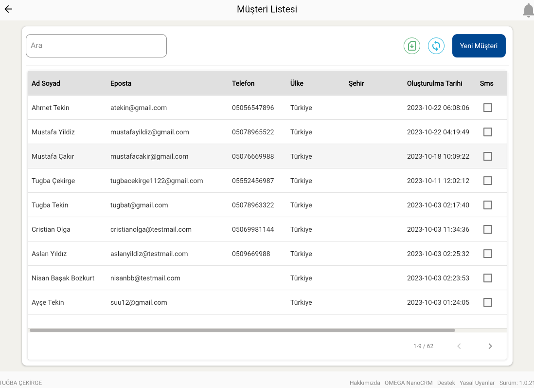Sort by the Telefon column header
The width and height of the screenshot is (534, 388).
click(x=243, y=83)
